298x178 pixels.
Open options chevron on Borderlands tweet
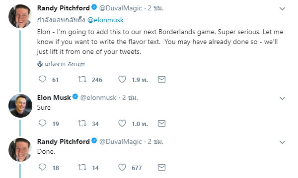[282, 9]
